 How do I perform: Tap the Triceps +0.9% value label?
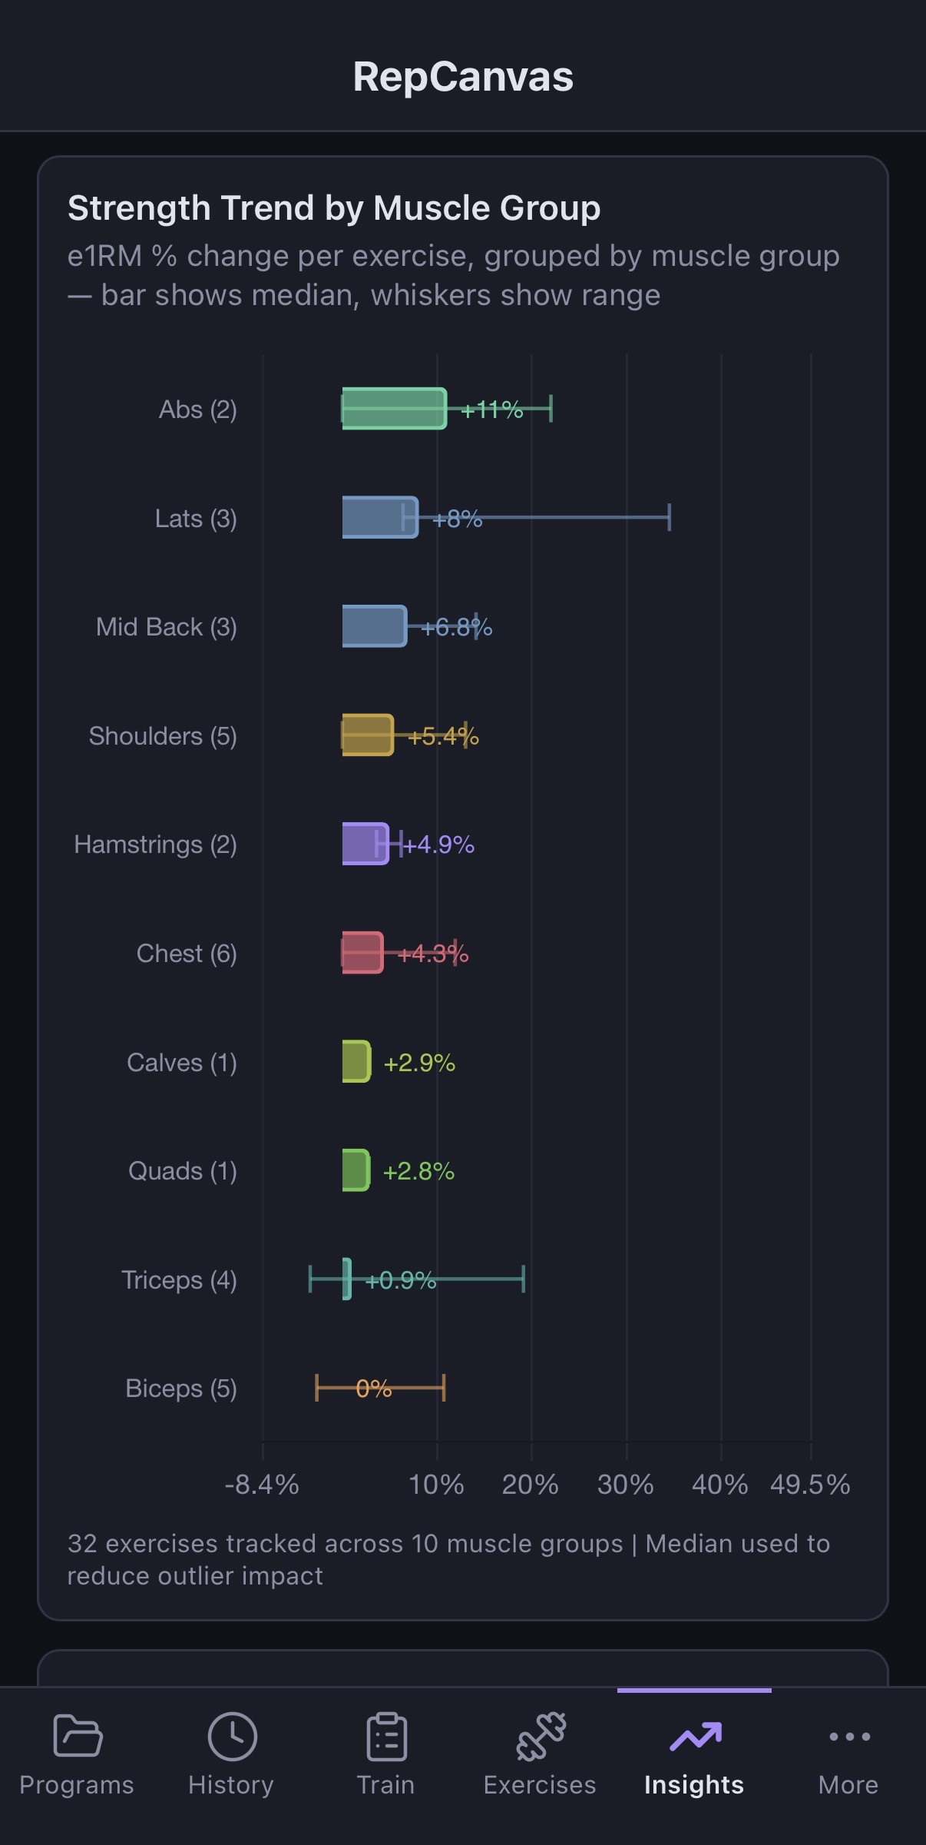click(x=401, y=1280)
